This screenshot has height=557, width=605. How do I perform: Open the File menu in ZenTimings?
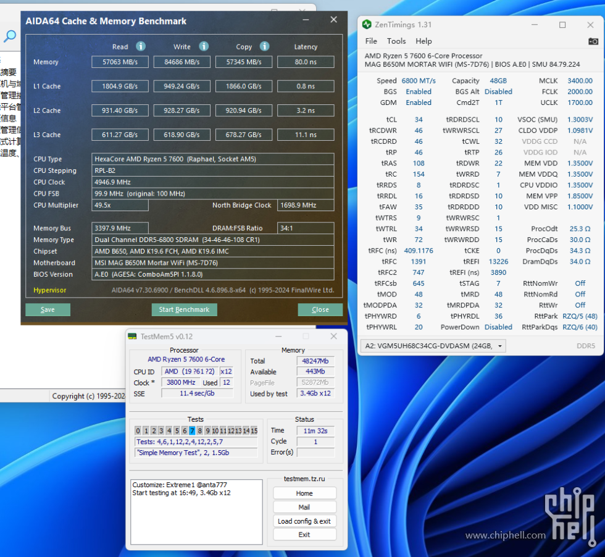[371, 41]
